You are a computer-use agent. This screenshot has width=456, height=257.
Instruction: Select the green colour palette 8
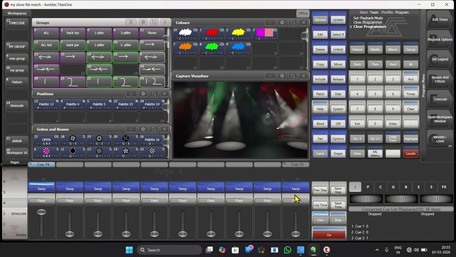click(212, 48)
